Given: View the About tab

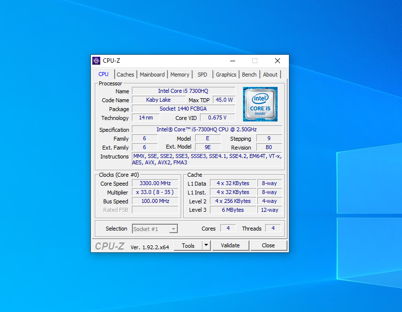Looking at the screenshot, I should [270, 75].
